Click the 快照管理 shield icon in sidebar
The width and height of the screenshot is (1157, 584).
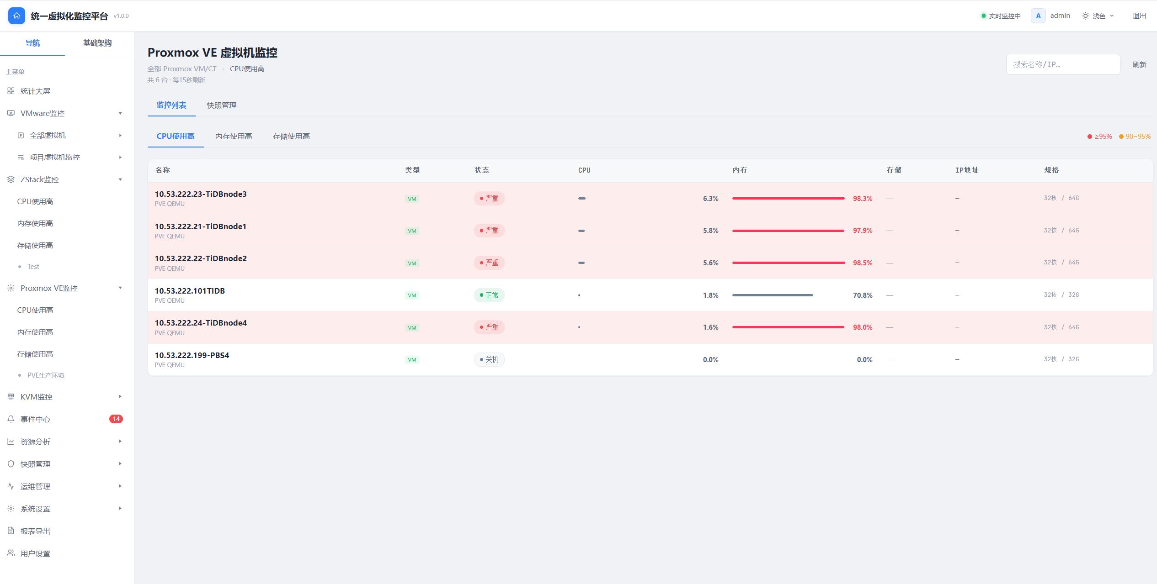(x=11, y=463)
